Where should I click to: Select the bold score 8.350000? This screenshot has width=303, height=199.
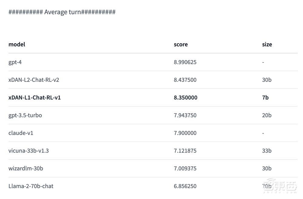185,98
